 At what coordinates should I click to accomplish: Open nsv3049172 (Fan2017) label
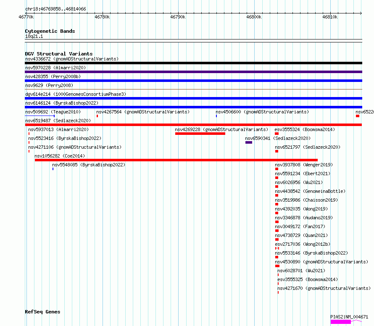pyautogui.click(x=300, y=226)
